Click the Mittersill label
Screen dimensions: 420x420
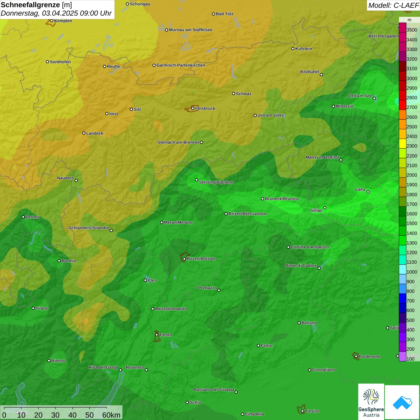345,106
